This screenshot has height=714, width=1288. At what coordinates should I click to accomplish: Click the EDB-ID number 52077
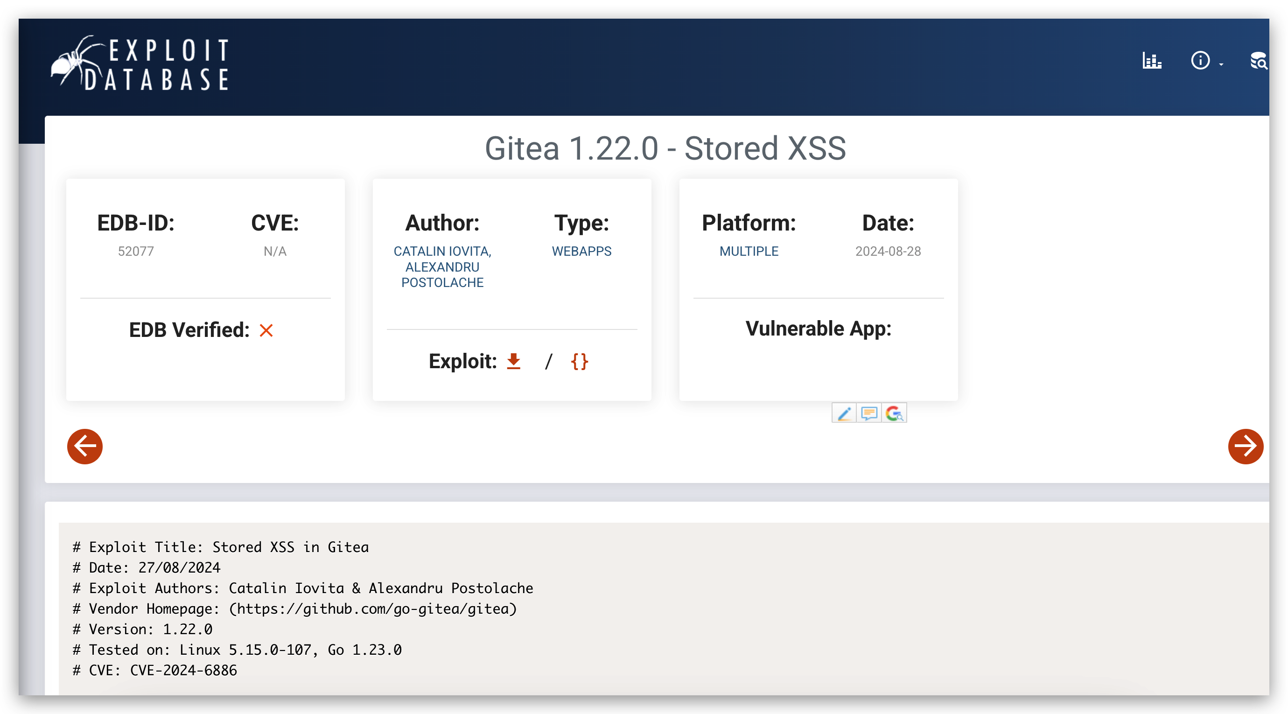click(135, 251)
